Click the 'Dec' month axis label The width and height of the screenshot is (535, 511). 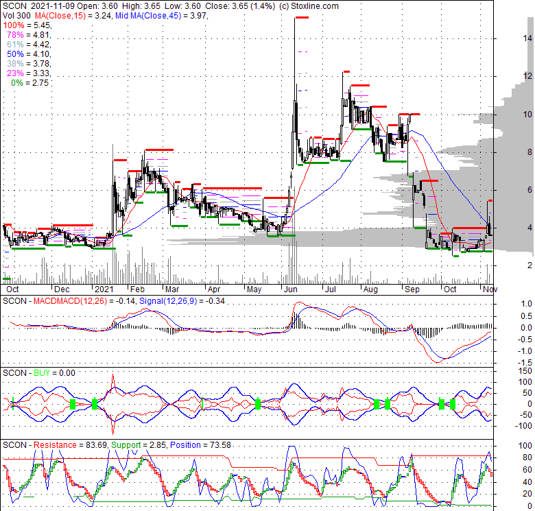tap(62, 289)
